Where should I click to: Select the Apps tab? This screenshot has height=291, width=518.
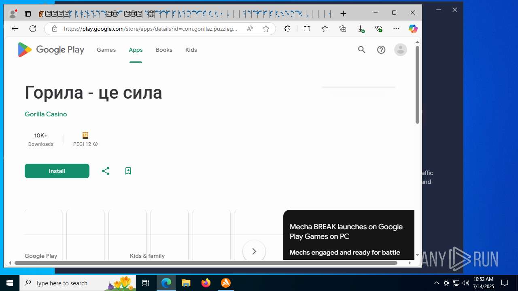136,50
